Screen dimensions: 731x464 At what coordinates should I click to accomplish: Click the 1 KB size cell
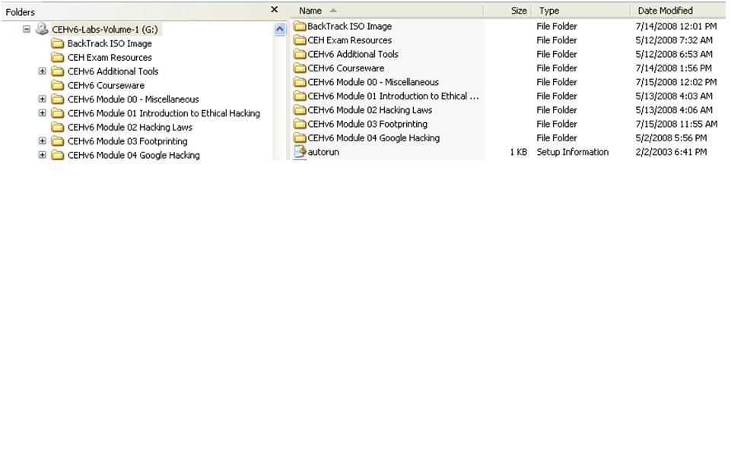(519, 152)
